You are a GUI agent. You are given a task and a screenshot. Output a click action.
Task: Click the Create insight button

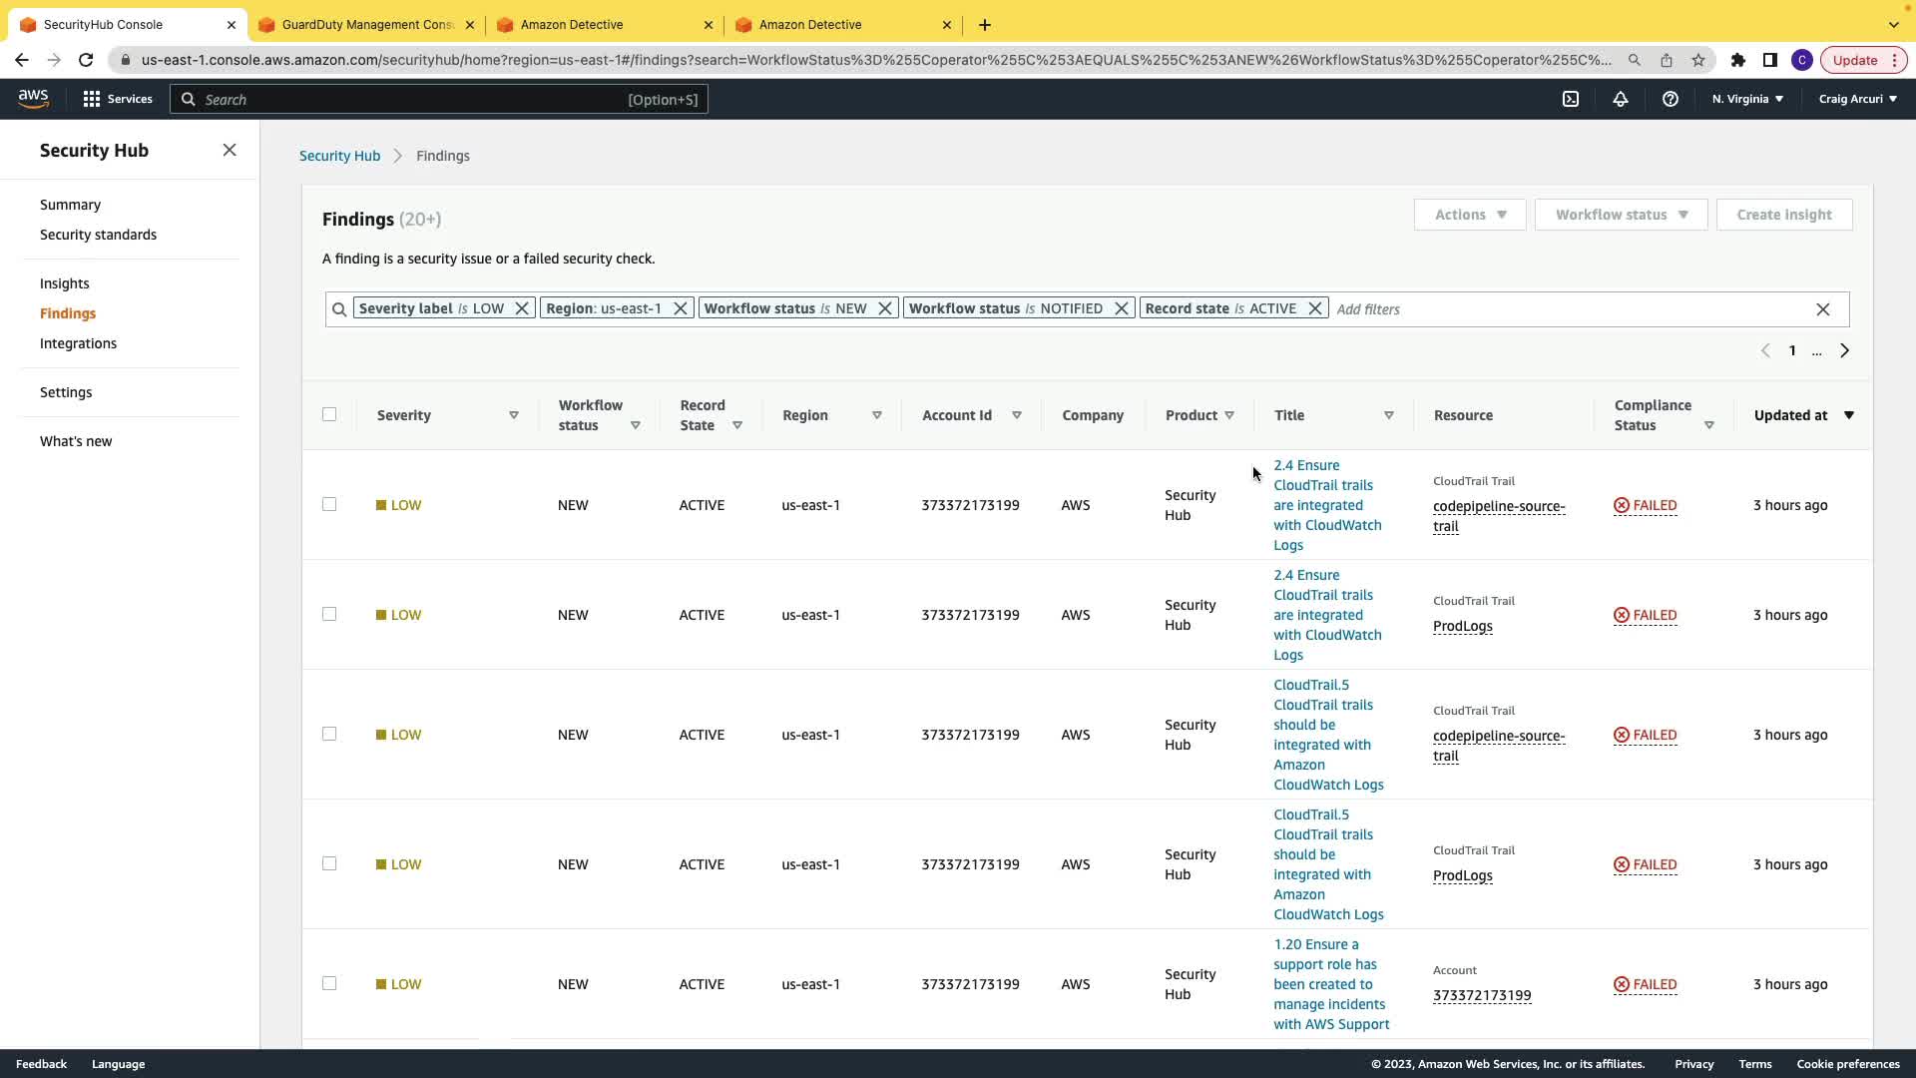(x=1783, y=215)
